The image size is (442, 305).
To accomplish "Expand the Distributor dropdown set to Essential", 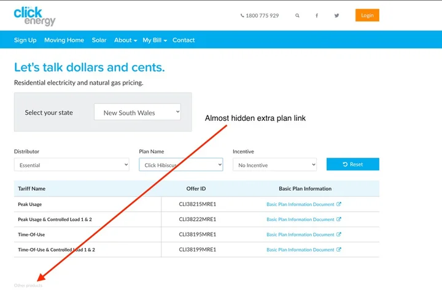I will [x=71, y=165].
